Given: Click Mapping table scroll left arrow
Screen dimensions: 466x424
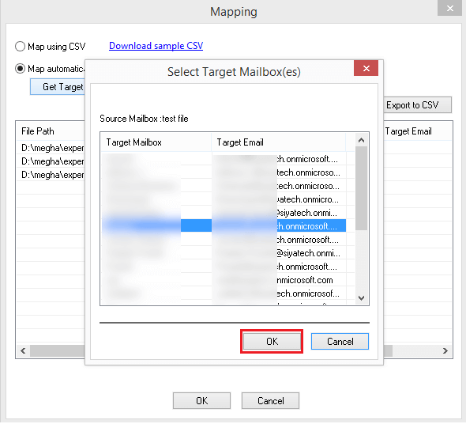Looking at the screenshot, I should pyautogui.click(x=23, y=350).
